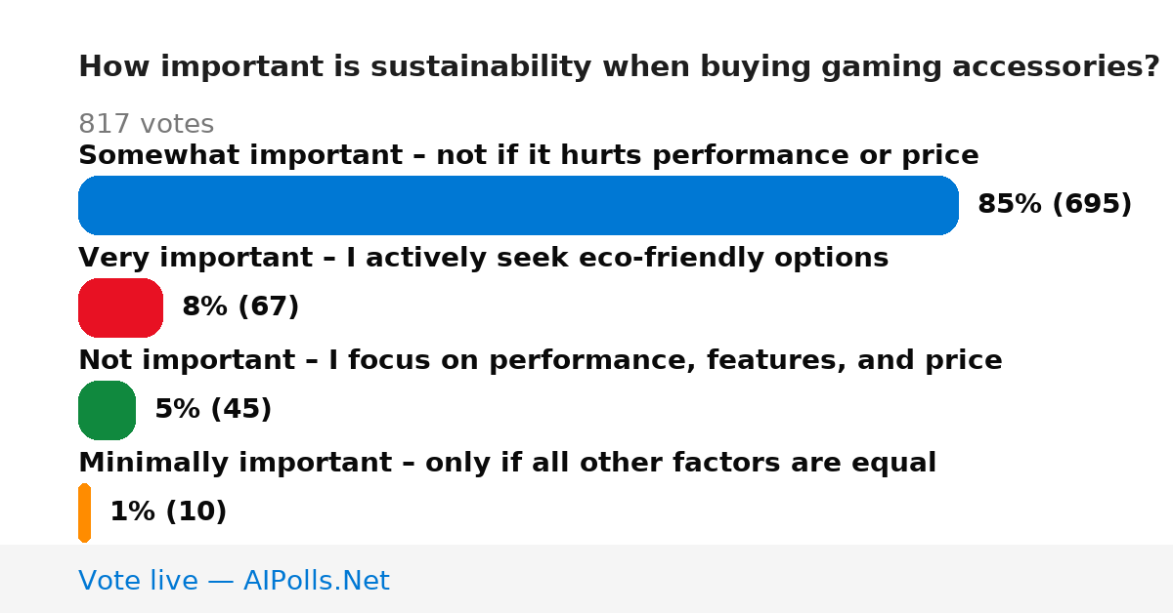Click the '85% (695)' result text
This screenshot has width=1173, height=613.
point(1055,205)
